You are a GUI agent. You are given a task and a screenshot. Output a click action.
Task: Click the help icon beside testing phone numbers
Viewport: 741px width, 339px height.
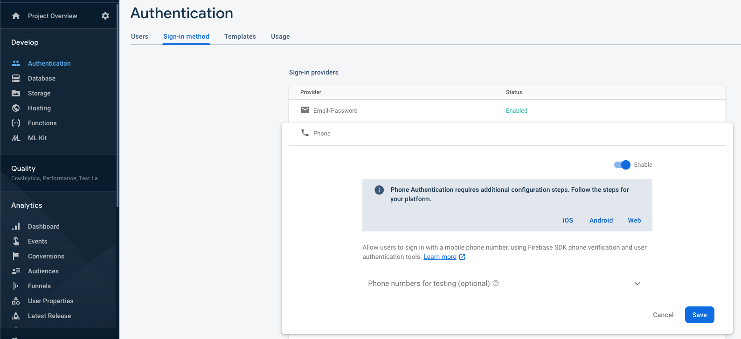tap(496, 283)
